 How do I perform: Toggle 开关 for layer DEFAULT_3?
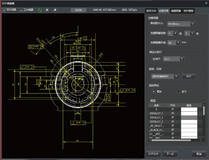click(173, 122)
